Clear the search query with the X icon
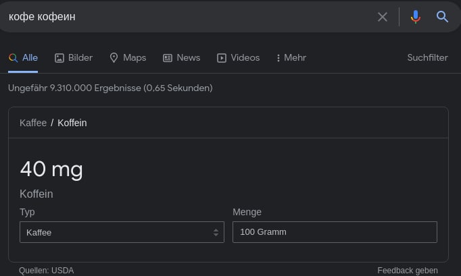This screenshot has height=276, width=461. click(382, 17)
